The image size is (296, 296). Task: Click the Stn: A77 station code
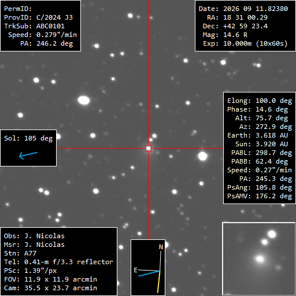pyautogui.click(x=20, y=253)
